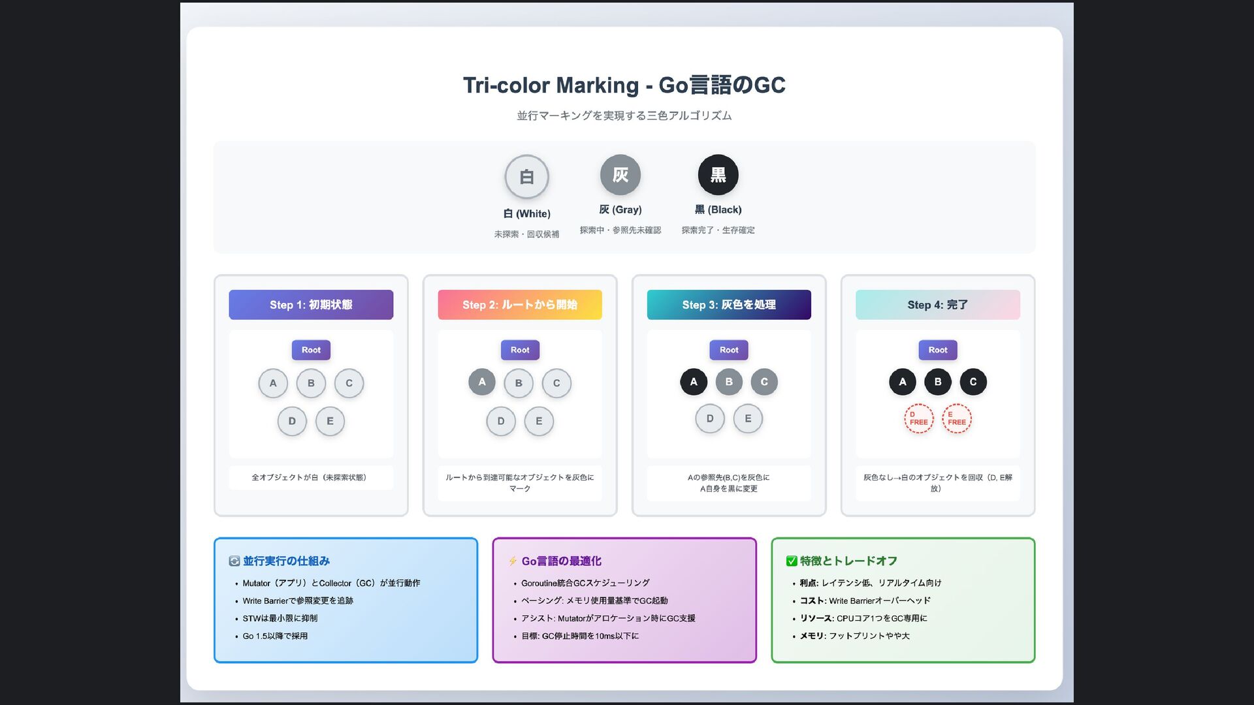Select the Step 4: 完了 header
The height and width of the screenshot is (705, 1254).
point(937,305)
